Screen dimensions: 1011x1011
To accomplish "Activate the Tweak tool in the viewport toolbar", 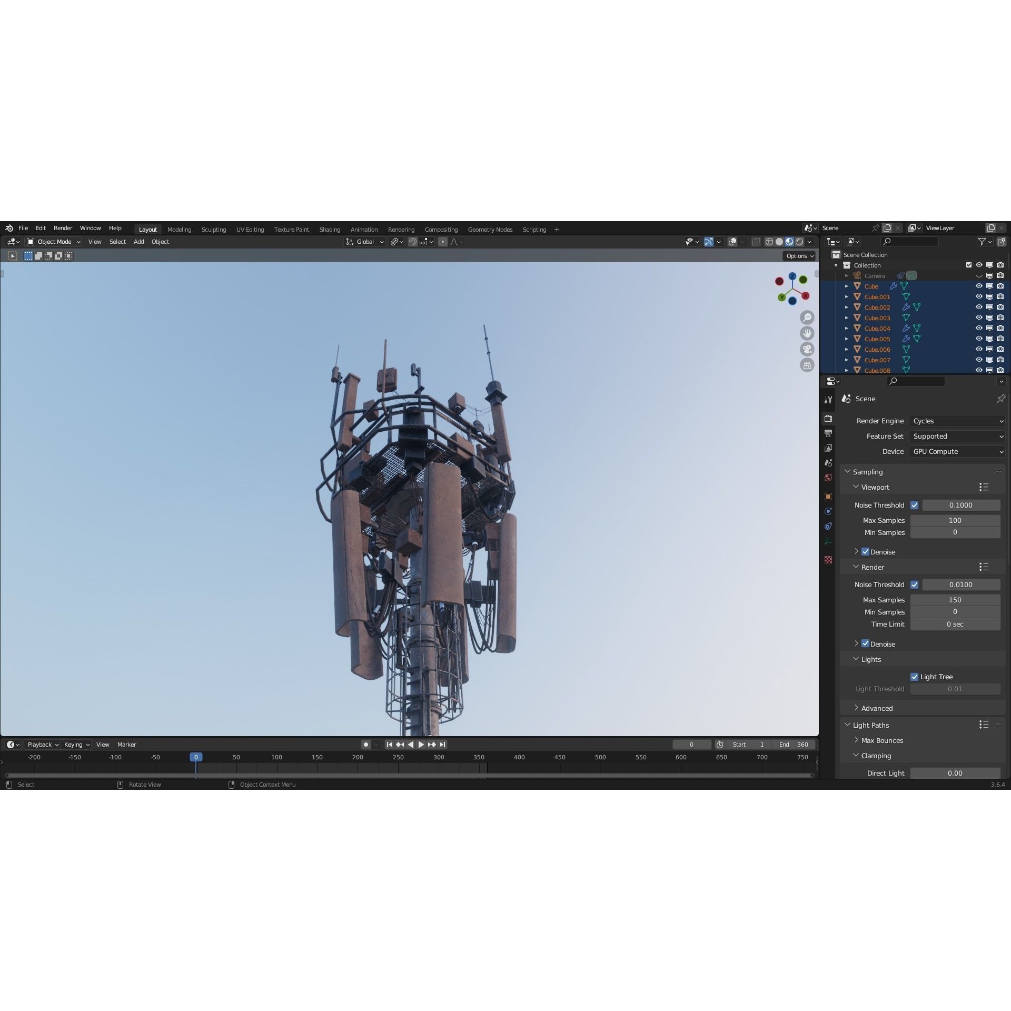I will 12,255.
